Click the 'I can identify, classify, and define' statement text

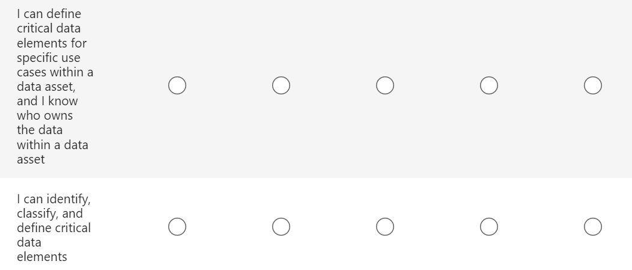coord(54,228)
